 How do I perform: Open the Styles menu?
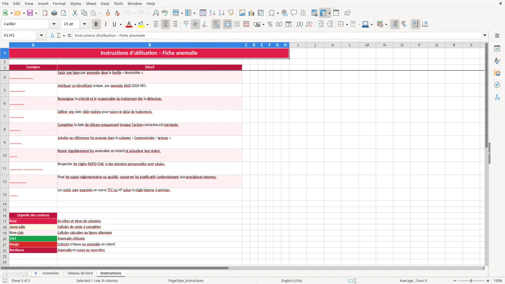76,3
